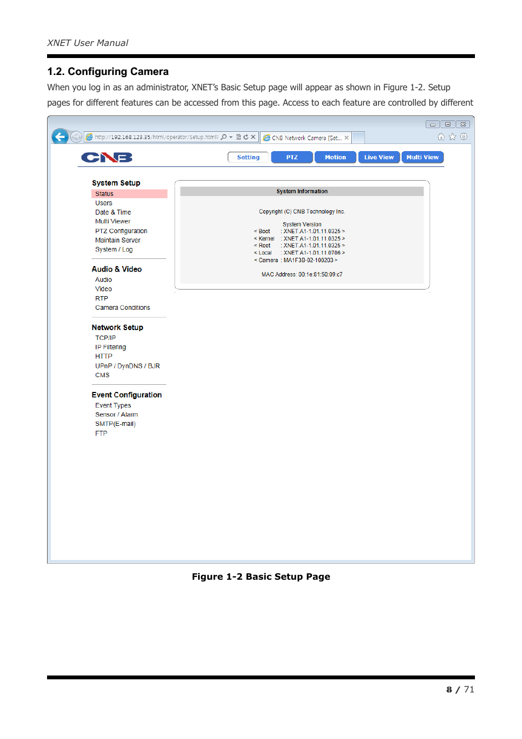The height and width of the screenshot is (739, 522).
Task: Open Multi Viewer settings
Action: coord(113,222)
